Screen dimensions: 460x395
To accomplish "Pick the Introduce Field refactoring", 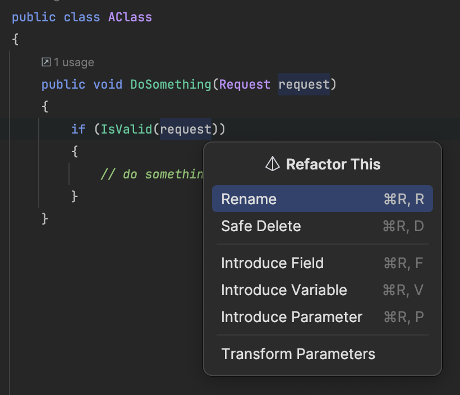I will [x=272, y=263].
